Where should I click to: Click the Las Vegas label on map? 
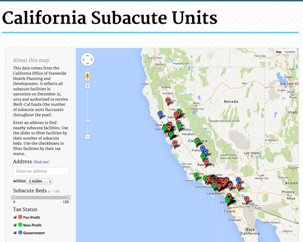pos(251,153)
